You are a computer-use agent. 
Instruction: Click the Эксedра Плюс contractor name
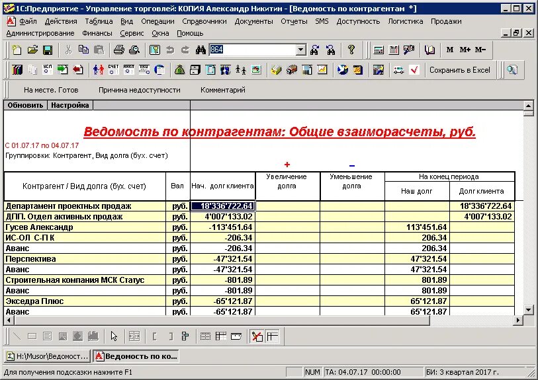(x=34, y=301)
